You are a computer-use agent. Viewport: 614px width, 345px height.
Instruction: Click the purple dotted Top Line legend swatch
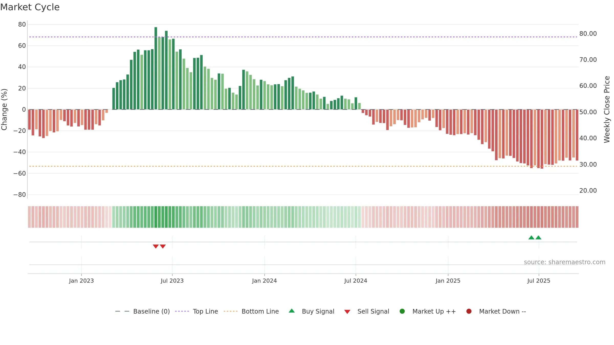[x=182, y=311]
